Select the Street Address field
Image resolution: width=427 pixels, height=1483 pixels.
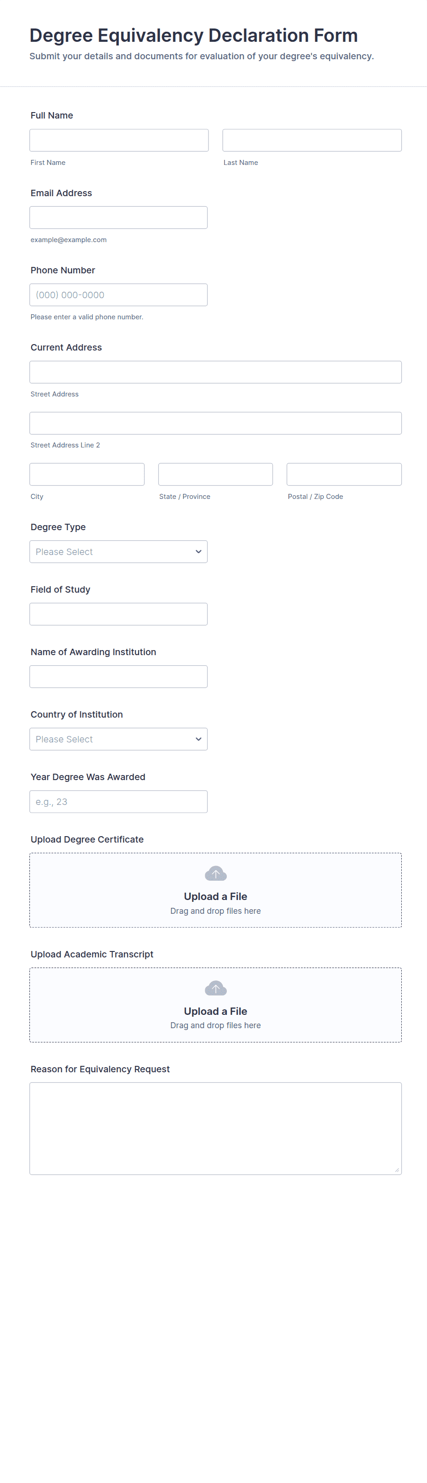[x=215, y=372]
